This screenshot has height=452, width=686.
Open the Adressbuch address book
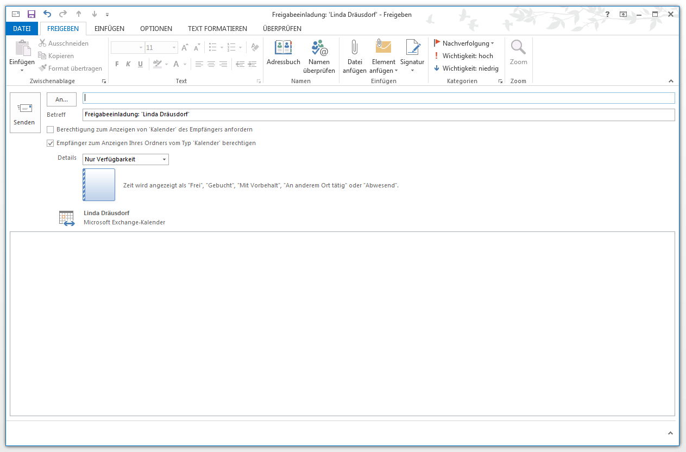(x=283, y=54)
